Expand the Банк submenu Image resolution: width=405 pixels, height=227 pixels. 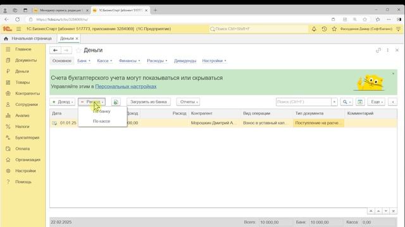coord(84,61)
